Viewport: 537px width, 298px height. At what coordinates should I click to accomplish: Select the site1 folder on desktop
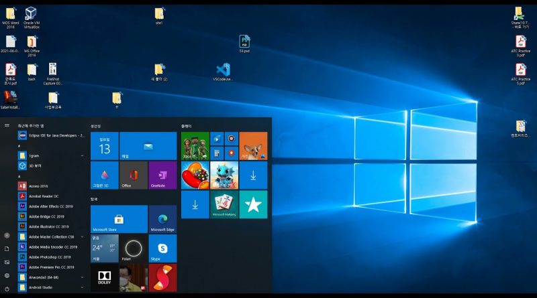tap(159, 15)
